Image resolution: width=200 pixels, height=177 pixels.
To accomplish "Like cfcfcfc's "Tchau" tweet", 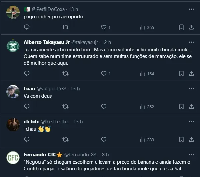I will pos(104,140).
